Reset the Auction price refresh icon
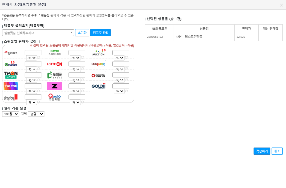This screenshot has height=188, width=286. click(126, 58)
